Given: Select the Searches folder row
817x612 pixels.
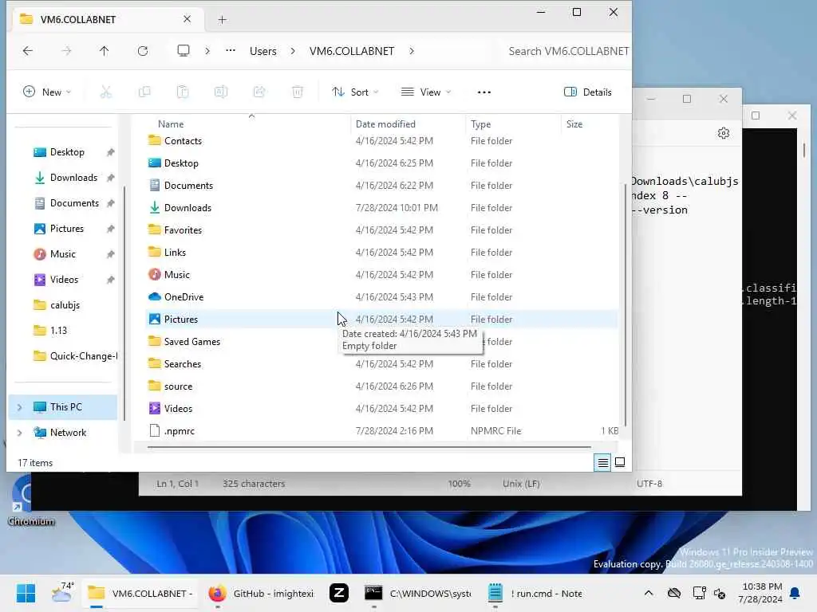Looking at the screenshot, I should [x=381, y=364].
